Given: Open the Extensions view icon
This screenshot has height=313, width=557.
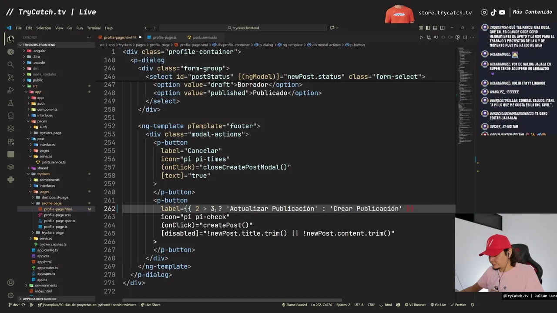Looking at the screenshot, I should [10, 141].
